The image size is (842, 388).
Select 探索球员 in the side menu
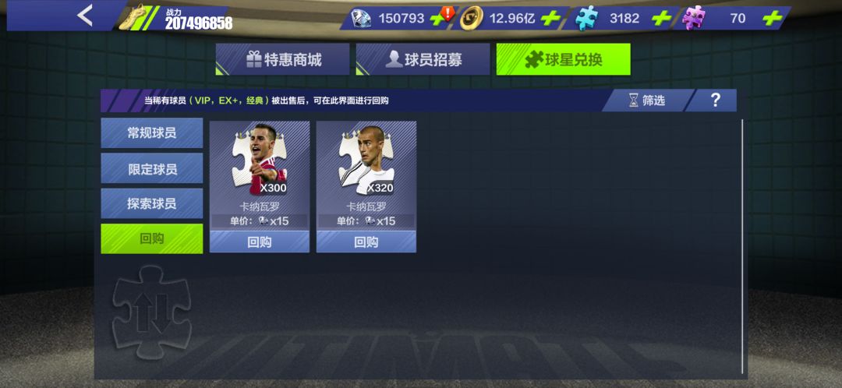[x=152, y=203]
